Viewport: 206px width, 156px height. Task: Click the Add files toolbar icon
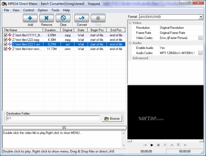pos(30,18)
